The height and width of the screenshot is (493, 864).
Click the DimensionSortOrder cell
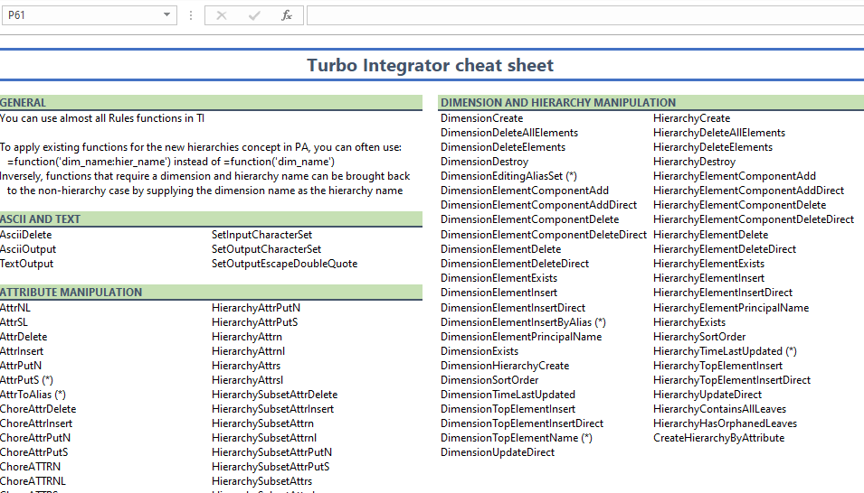(489, 380)
